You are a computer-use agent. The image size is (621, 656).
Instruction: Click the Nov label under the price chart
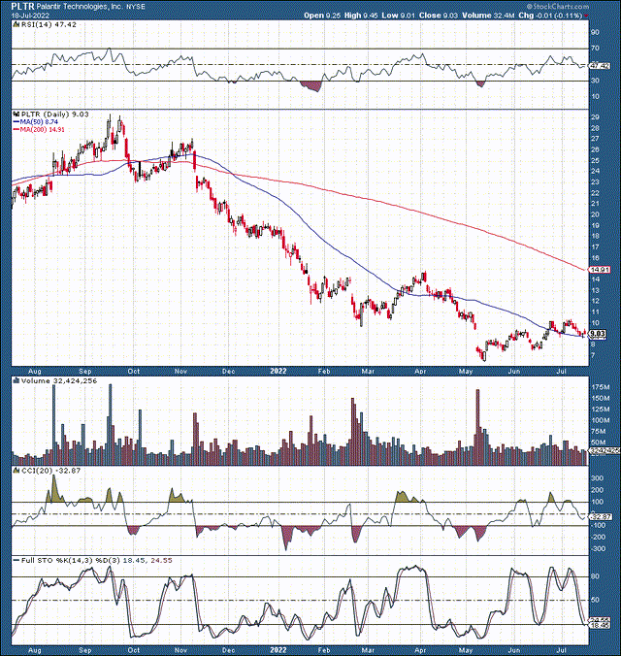click(x=180, y=372)
